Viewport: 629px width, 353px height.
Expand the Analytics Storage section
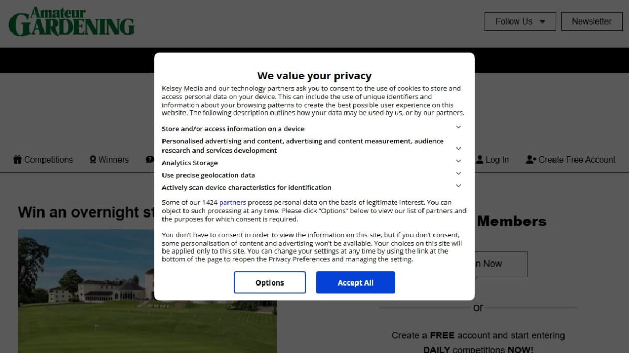pos(458,161)
